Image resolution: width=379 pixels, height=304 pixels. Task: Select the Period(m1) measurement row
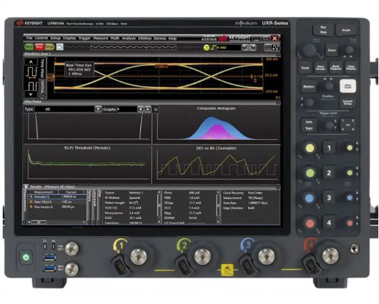(58, 197)
